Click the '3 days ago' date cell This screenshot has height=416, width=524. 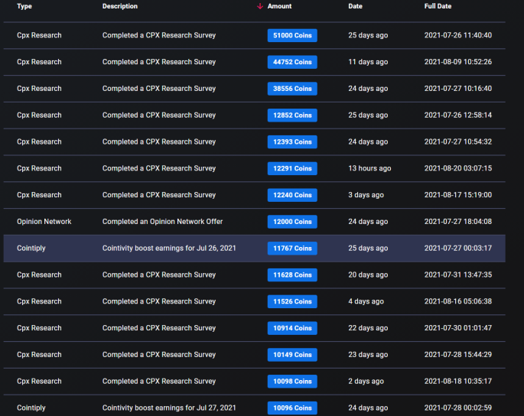pyautogui.click(x=366, y=195)
